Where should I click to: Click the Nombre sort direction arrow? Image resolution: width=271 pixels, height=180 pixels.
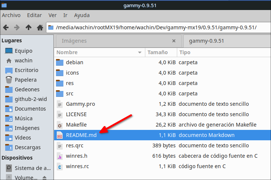pos(140,52)
